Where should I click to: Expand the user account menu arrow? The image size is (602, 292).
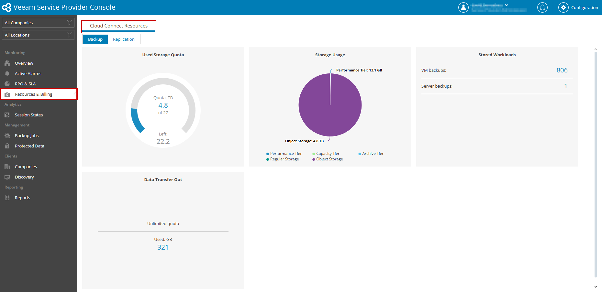point(507,5)
